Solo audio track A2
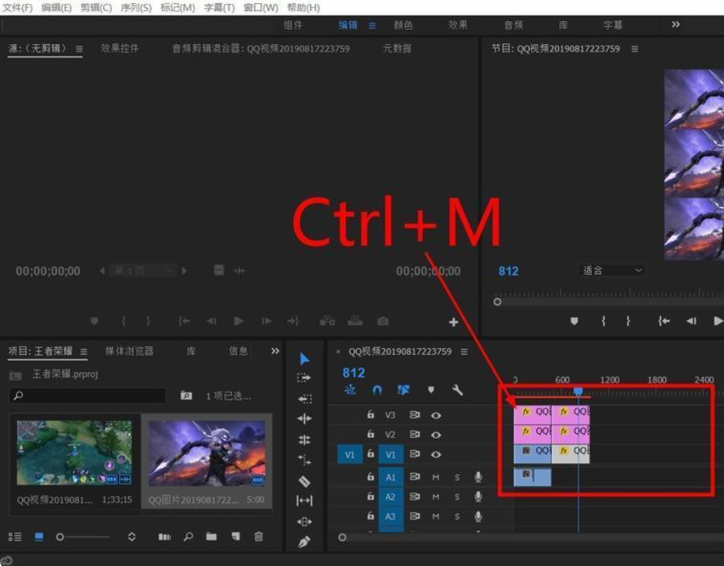 point(457,497)
